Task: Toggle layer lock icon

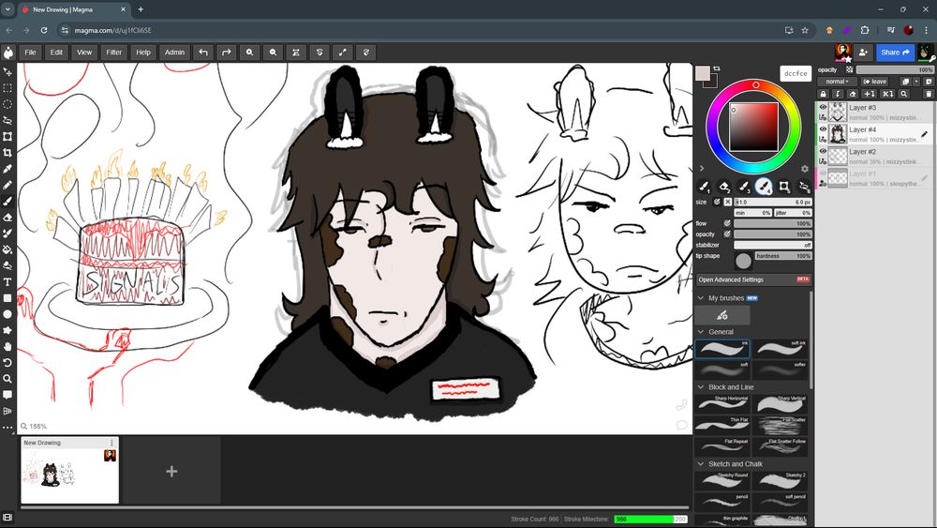Action: (824, 94)
